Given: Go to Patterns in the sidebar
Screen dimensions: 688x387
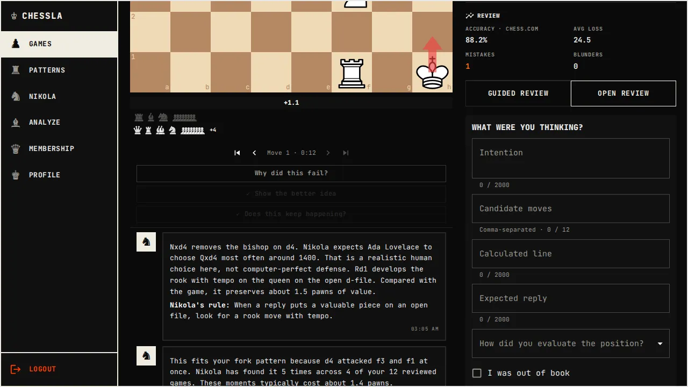Looking at the screenshot, I should click(x=59, y=70).
